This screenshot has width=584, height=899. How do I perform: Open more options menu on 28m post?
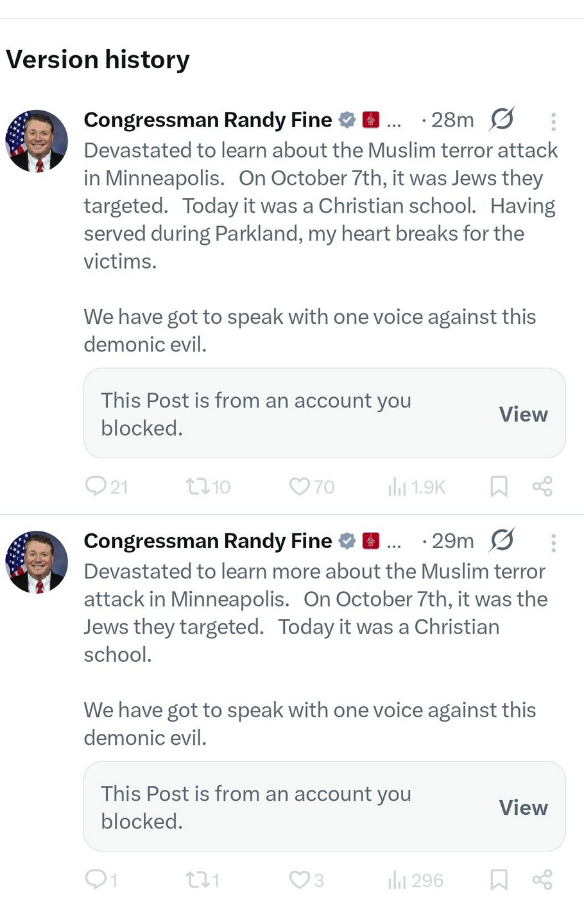(553, 121)
